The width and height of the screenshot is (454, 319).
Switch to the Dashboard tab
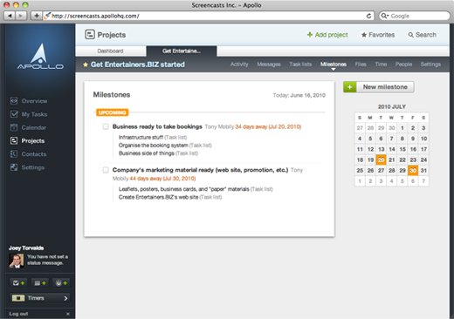point(111,51)
